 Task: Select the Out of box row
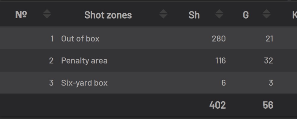click(80, 38)
